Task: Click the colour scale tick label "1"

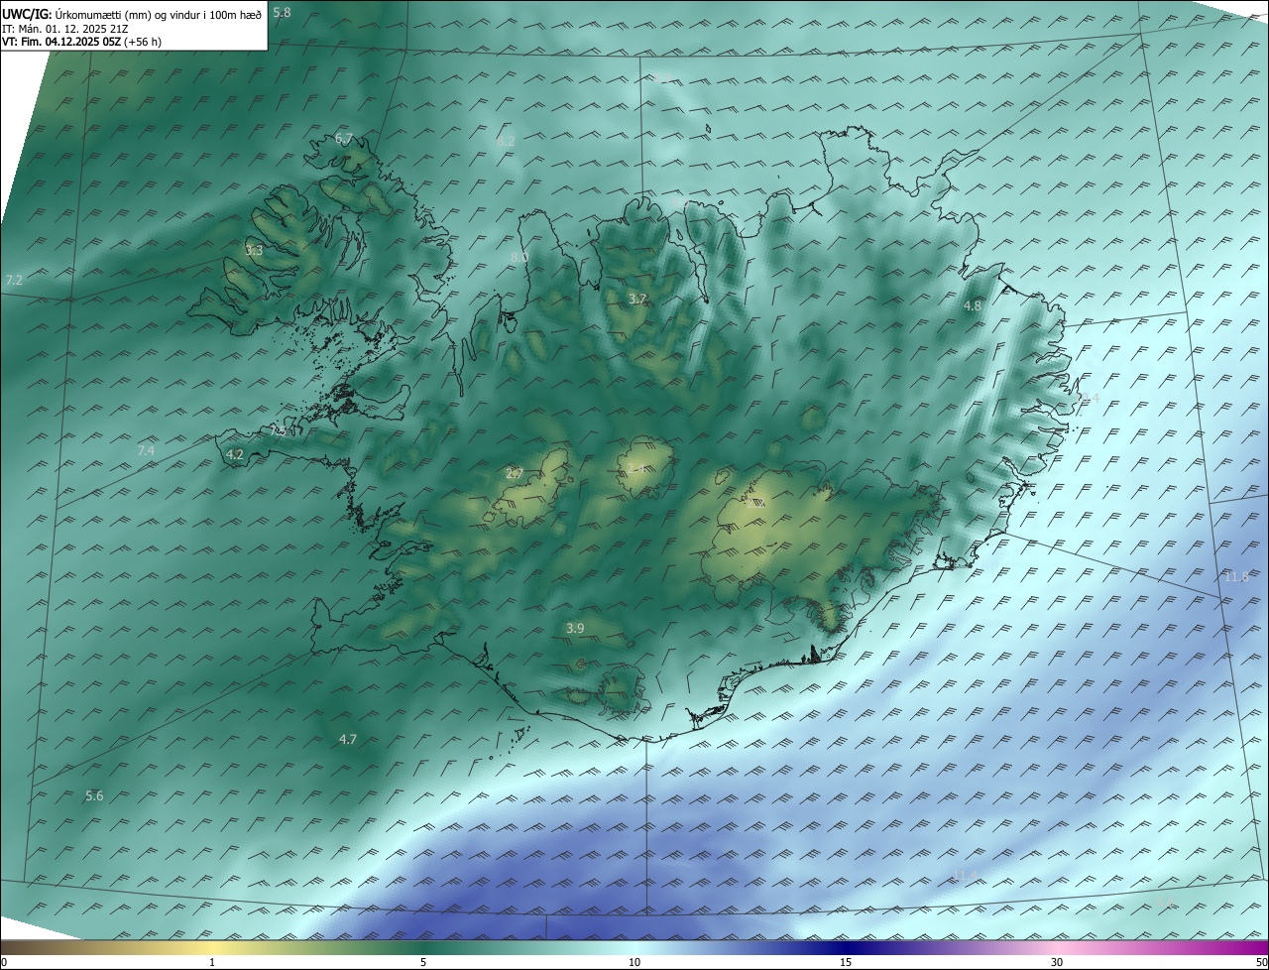Action: pyautogui.click(x=212, y=962)
